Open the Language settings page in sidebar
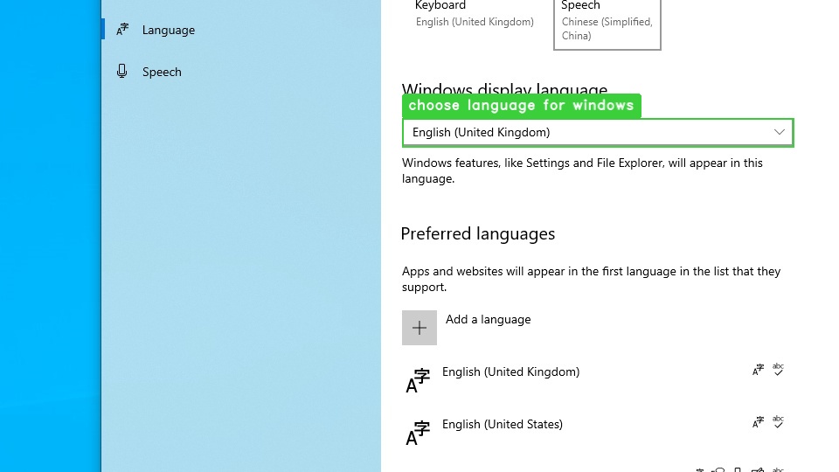Viewport: 839px width, 472px height. [241, 30]
